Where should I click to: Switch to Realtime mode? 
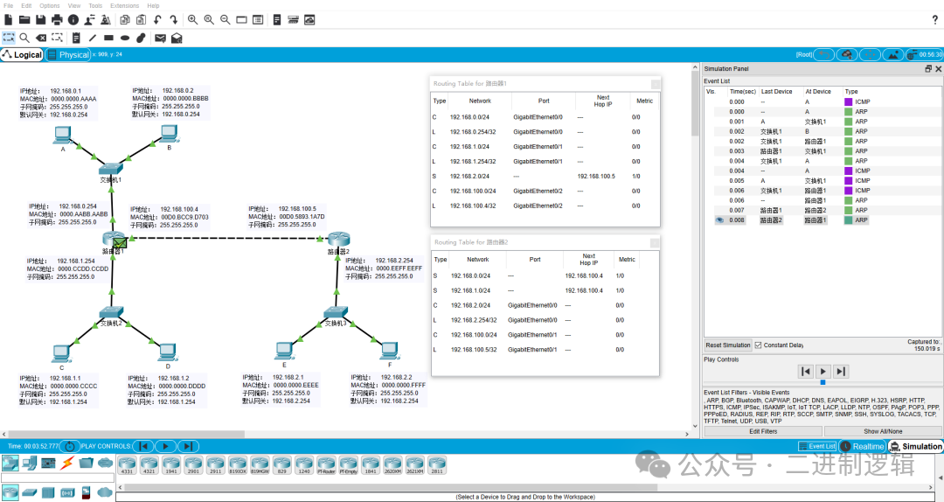point(863,446)
